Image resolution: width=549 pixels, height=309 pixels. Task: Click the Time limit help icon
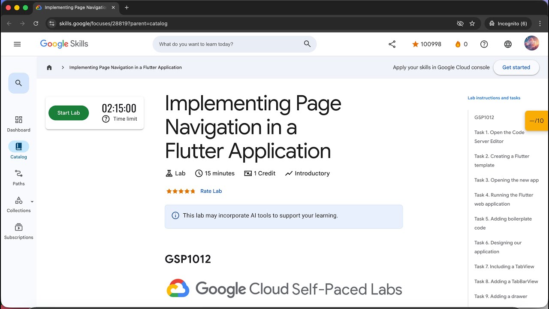coord(106,119)
